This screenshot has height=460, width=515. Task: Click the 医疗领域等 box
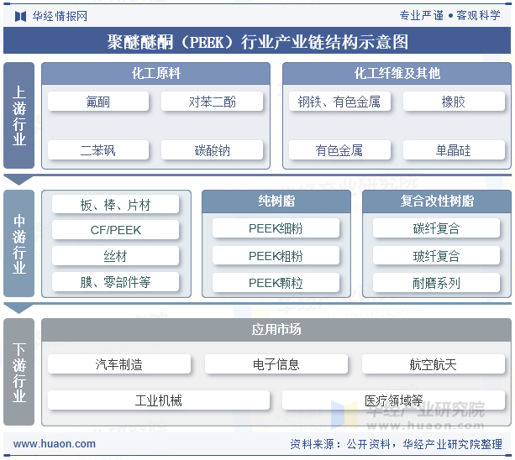click(393, 400)
